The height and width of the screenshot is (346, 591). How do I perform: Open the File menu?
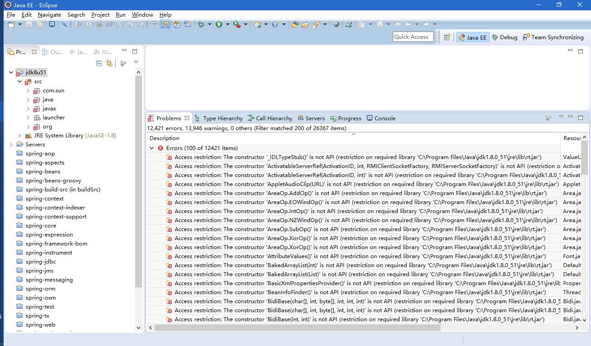pyautogui.click(x=11, y=14)
